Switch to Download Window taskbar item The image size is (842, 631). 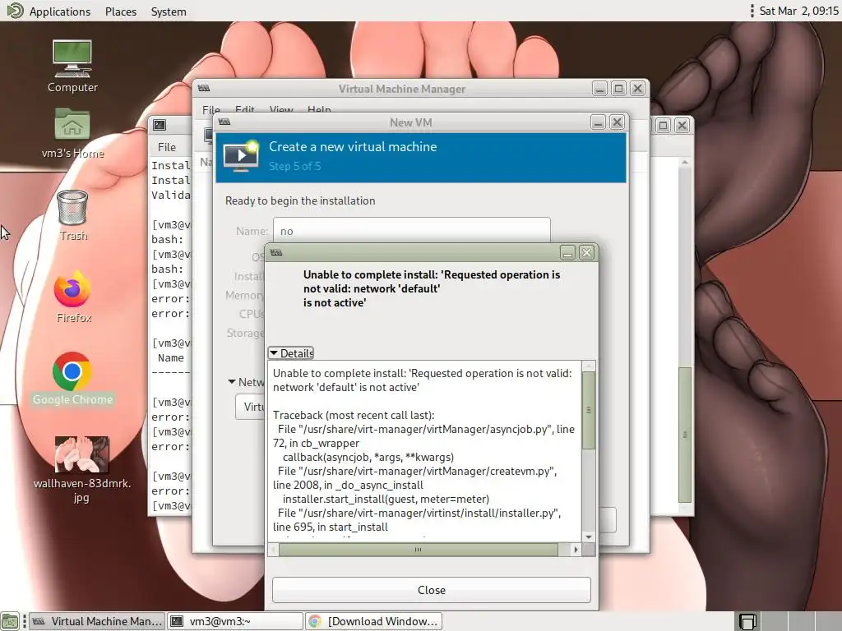pos(374,621)
